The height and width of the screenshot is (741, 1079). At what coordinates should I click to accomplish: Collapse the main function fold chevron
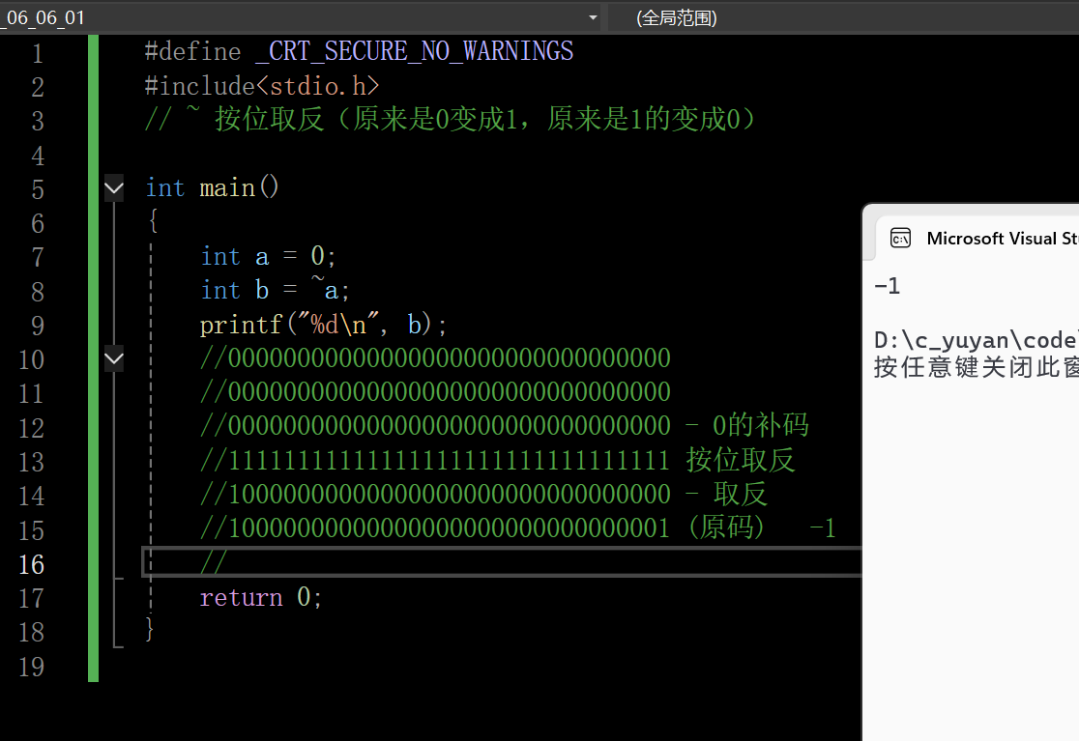113,187
